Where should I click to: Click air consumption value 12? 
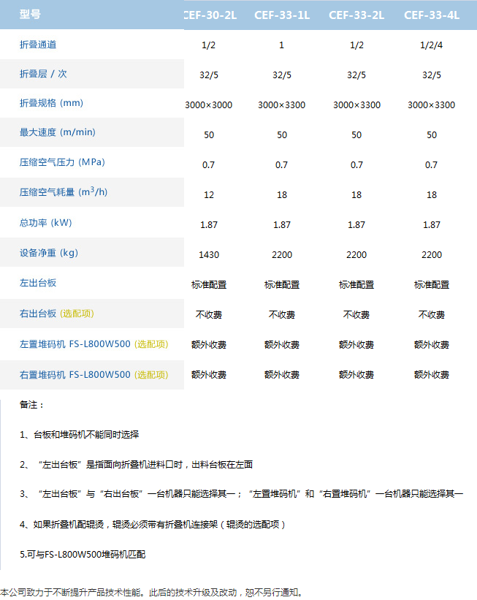[x=209, y=195]
